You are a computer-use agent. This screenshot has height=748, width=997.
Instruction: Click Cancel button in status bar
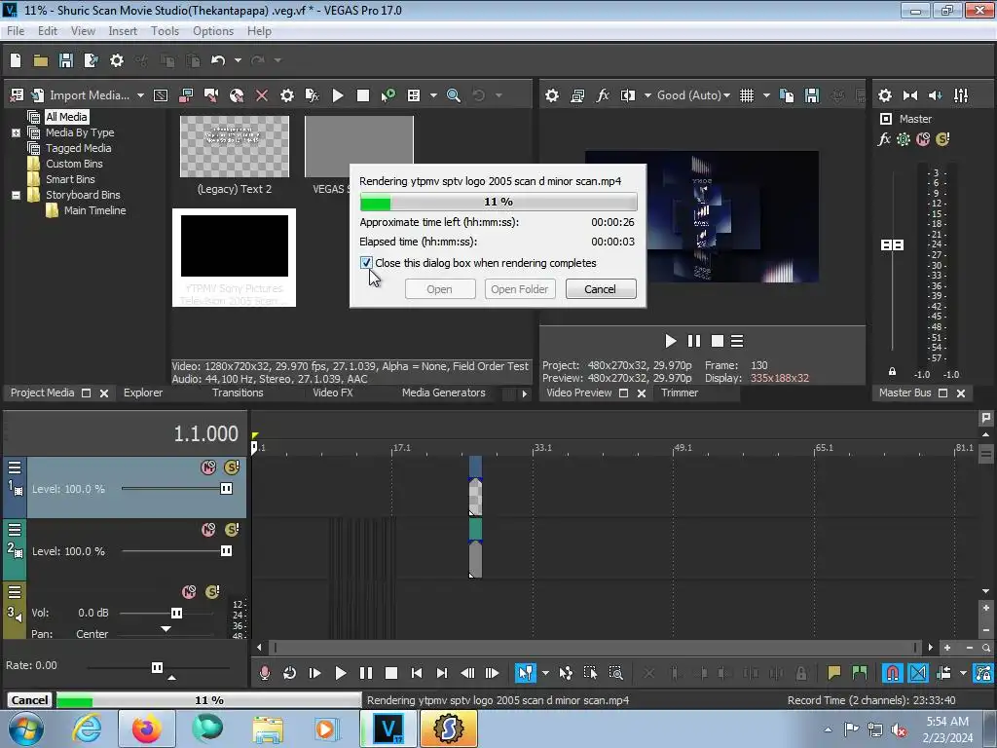(x=29, y=700)
